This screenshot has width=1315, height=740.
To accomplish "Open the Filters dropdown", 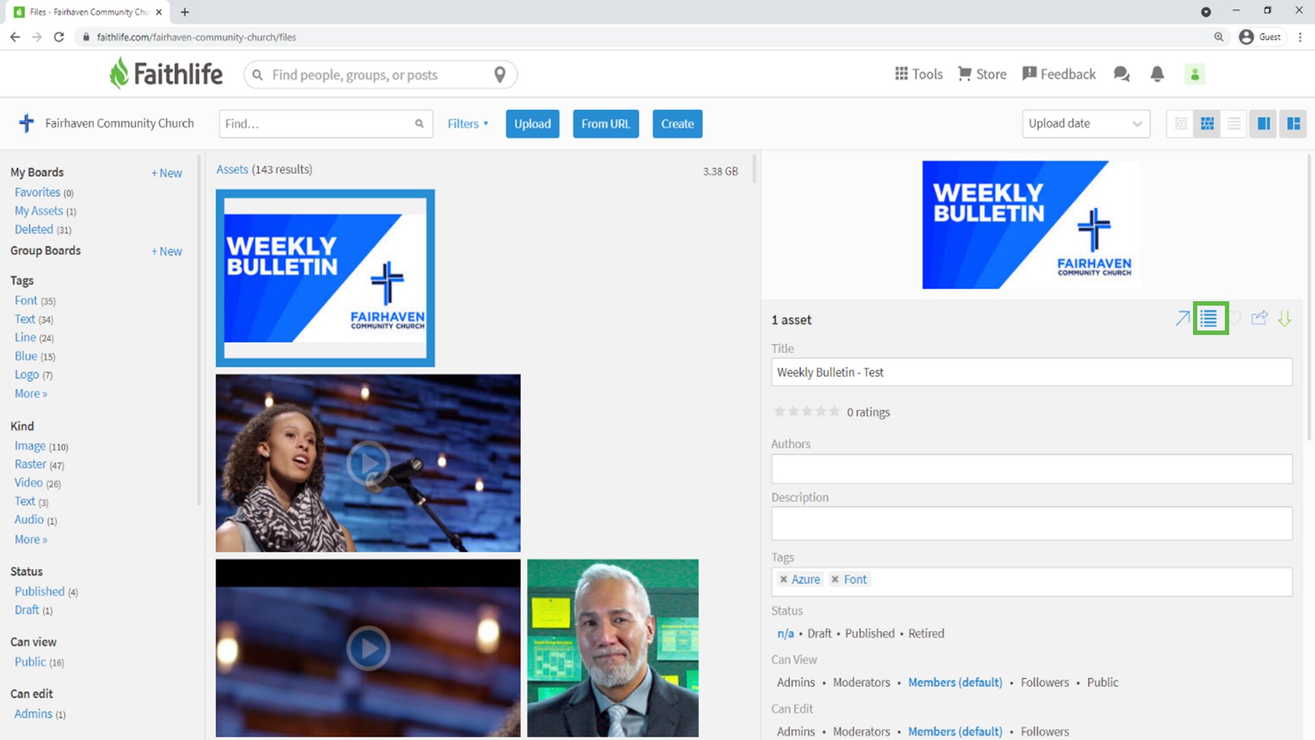I will (x=468, y=124).
